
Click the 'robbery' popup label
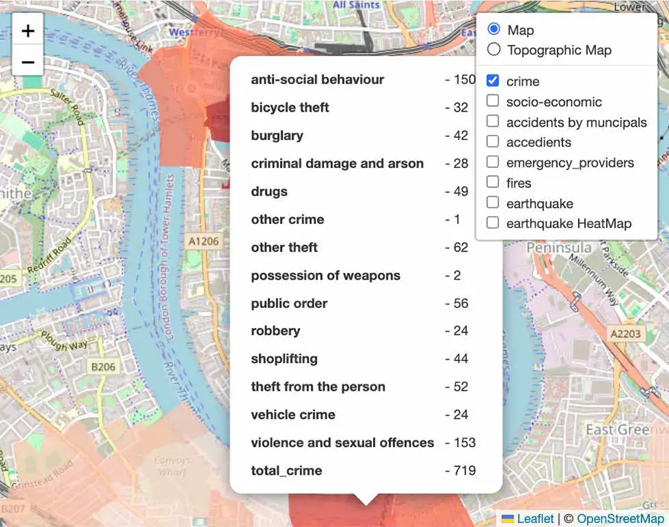coord(275,331)
